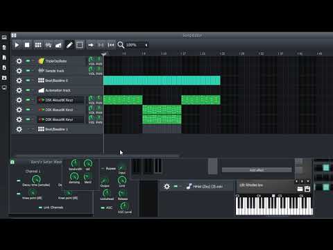The image size is (333, 250).
Task: Open the TripleOscillator instrument button
Action: click(x=60, y=61)
